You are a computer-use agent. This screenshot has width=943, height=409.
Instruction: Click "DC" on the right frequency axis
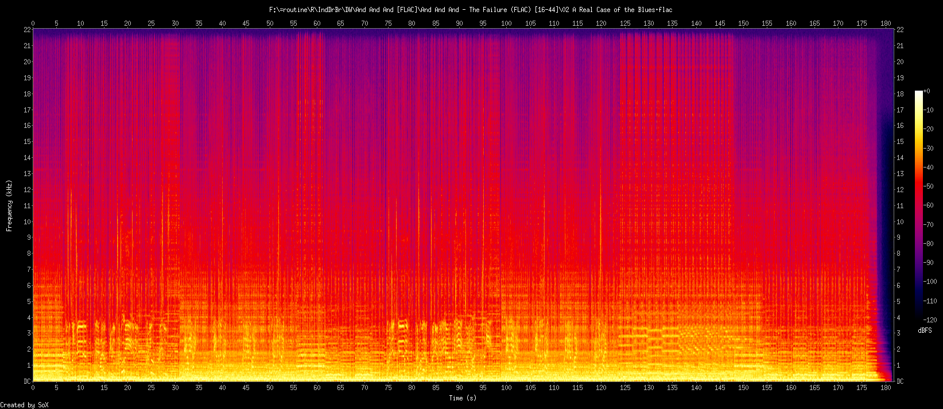900,381
